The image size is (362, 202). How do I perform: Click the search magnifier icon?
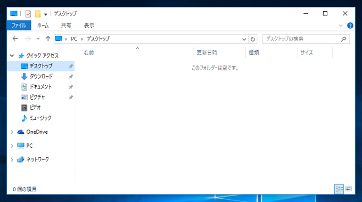click(x=343, y=39)
